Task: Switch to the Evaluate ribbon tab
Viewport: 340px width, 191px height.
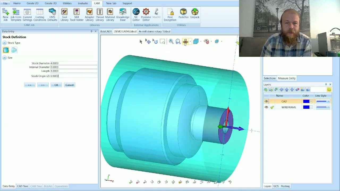Action: tap(83, 3)
